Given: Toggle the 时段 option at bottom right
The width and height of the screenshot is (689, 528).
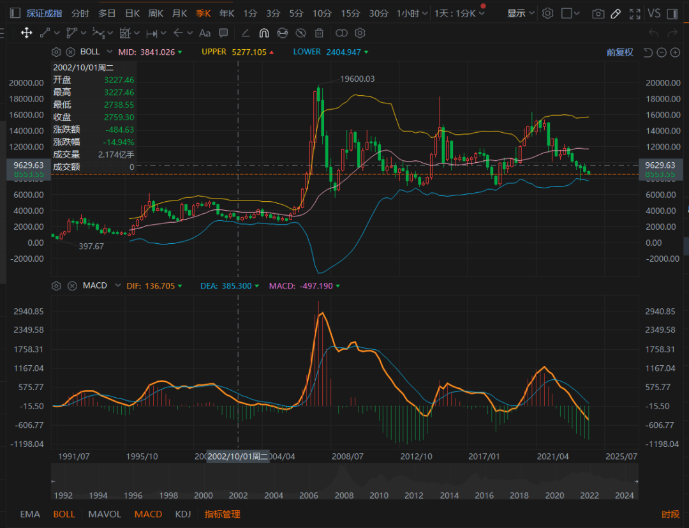Looking at the screenshot, I should pyautogui.click(x=670, y=514).
